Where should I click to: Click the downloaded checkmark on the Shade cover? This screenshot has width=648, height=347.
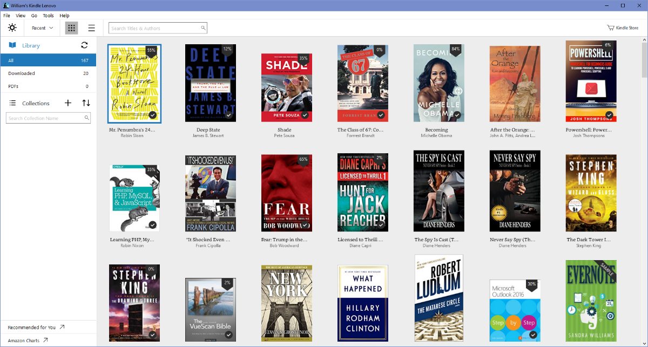(305, 115)
